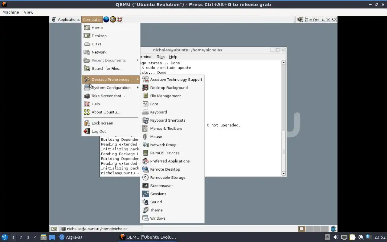387x242 pixels.
Task: Launch the Evolution mail panel icon
Action: tap(113, 19)
